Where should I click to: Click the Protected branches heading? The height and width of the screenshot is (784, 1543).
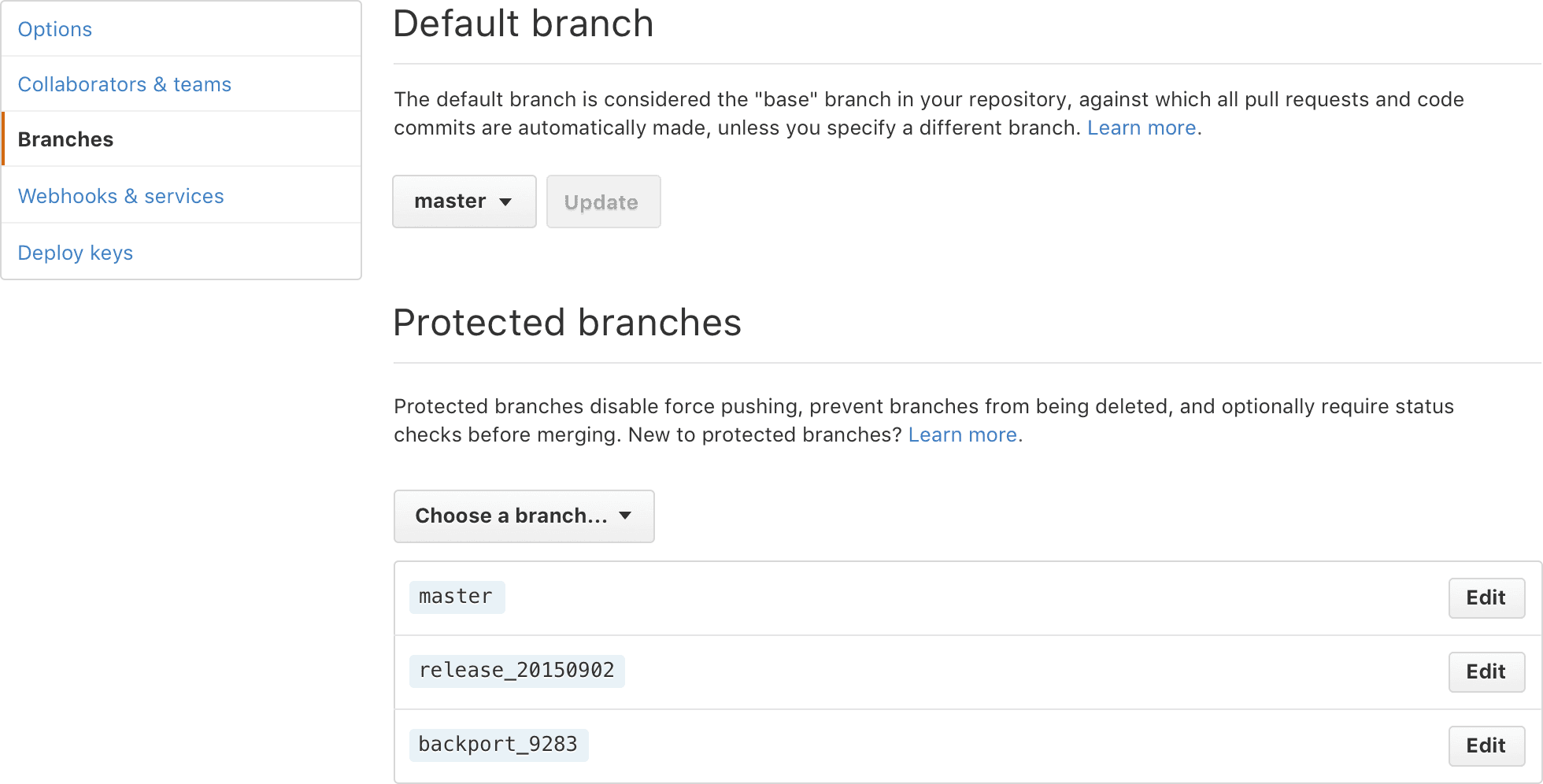568,323
